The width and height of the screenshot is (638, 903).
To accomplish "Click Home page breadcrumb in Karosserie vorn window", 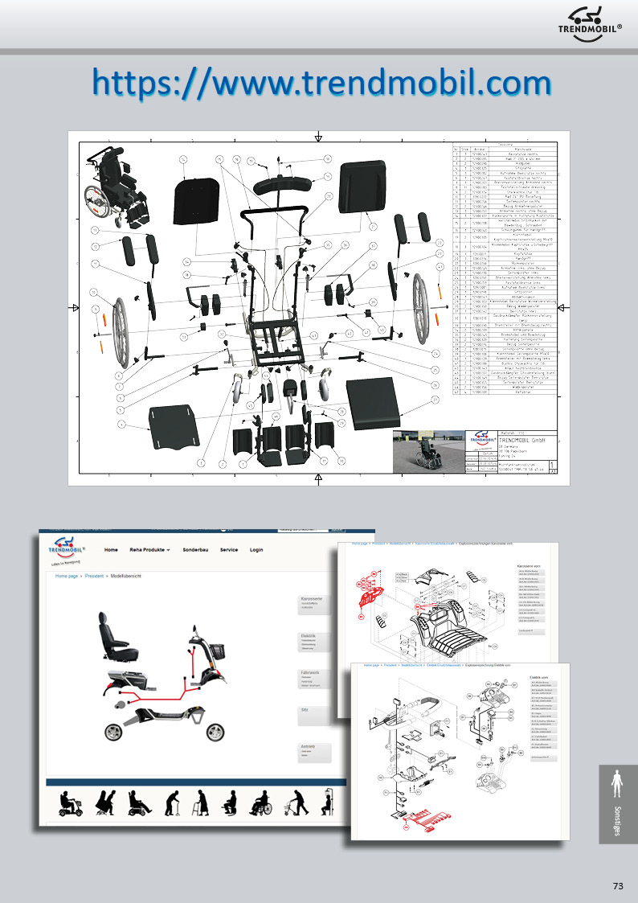I will (360, 543).
